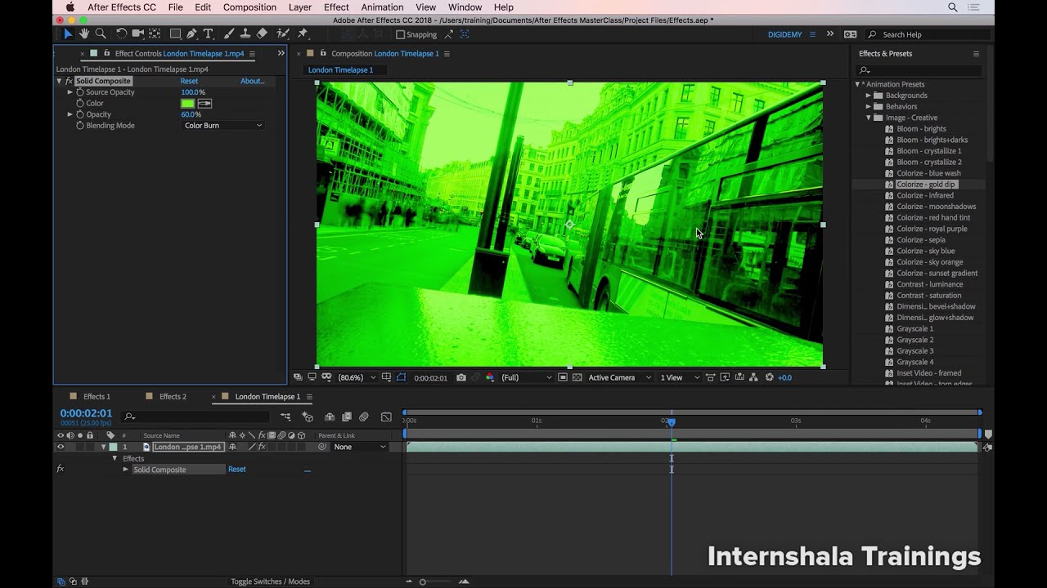
Task: Open the Active Camera view dropdown
Action: point(620,377)
